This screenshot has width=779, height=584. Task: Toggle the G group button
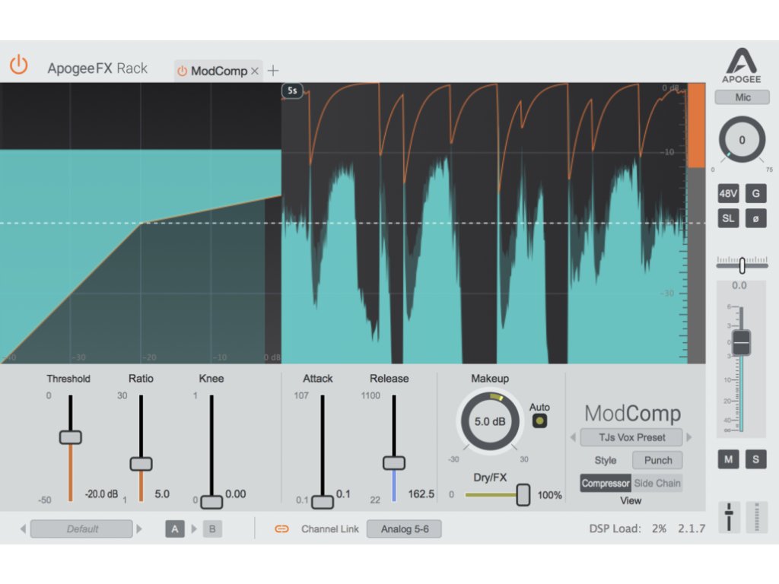tap(755, 194)
